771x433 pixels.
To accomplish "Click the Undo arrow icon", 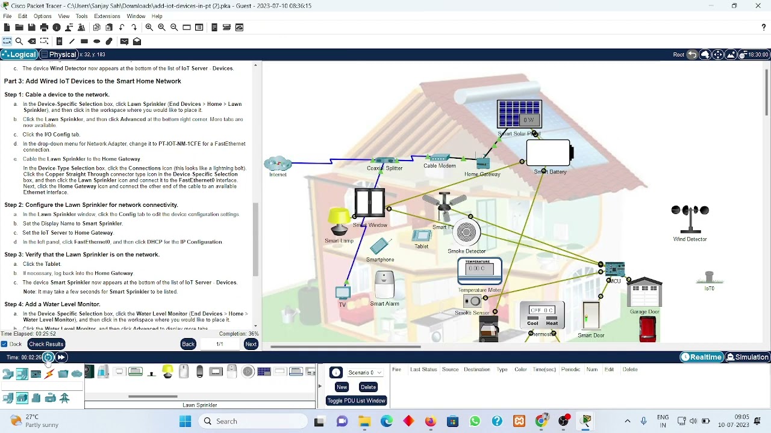I will click(x=122, y=28).
